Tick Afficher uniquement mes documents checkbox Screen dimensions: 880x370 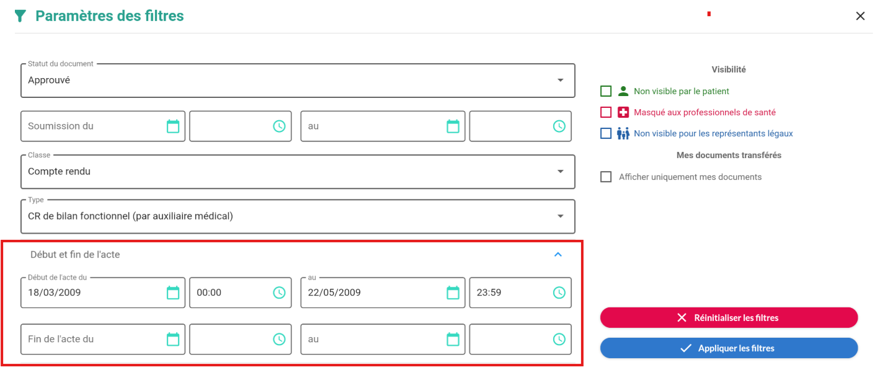[x=606, y=177]
